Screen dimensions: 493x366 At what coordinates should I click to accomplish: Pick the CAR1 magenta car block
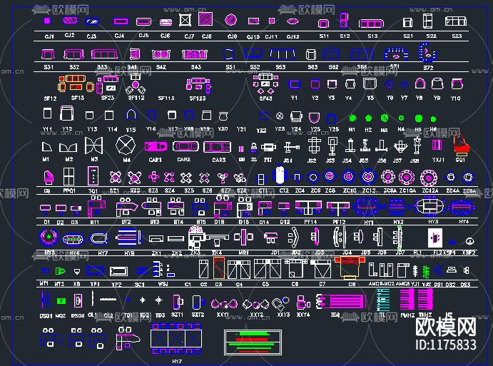(156, 146)
